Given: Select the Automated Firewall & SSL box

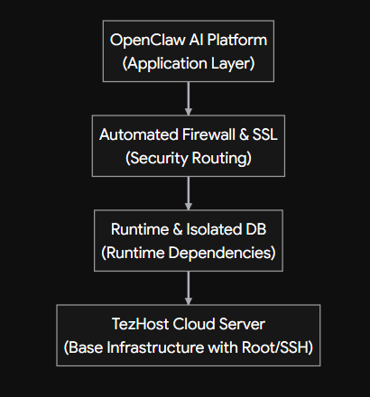Looking at the screenshot, I should (x=189, y=146).
